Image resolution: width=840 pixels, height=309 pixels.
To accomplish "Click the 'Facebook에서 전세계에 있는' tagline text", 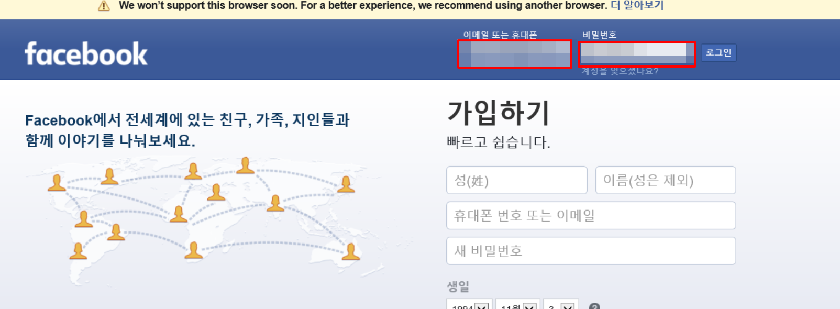I will (187, 130).
